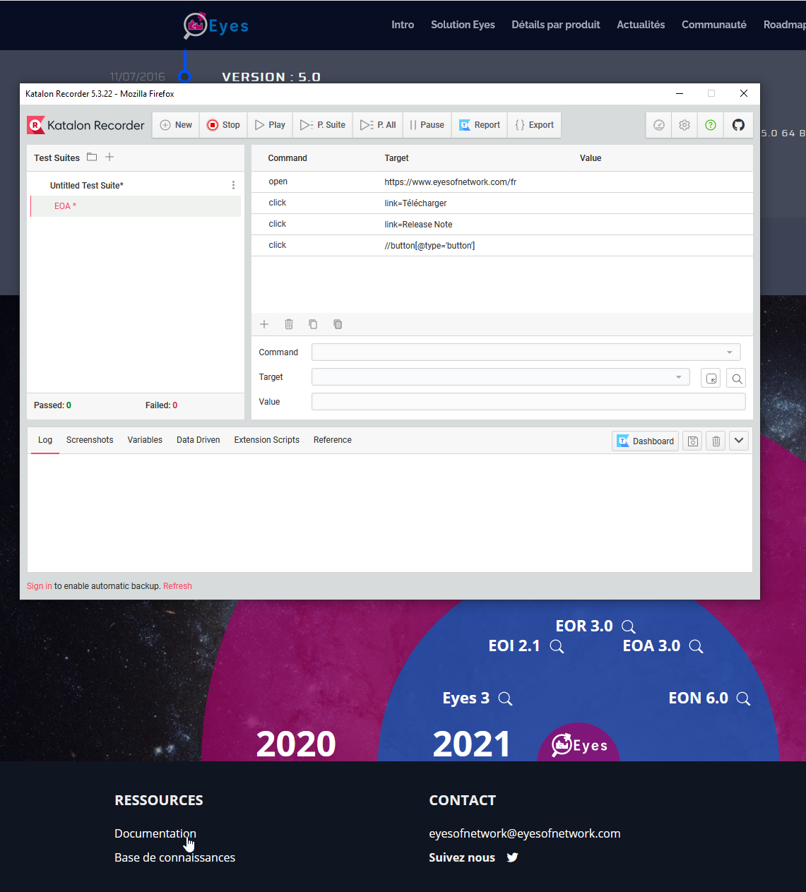Select the link=Release Note click row

[502, 225]
